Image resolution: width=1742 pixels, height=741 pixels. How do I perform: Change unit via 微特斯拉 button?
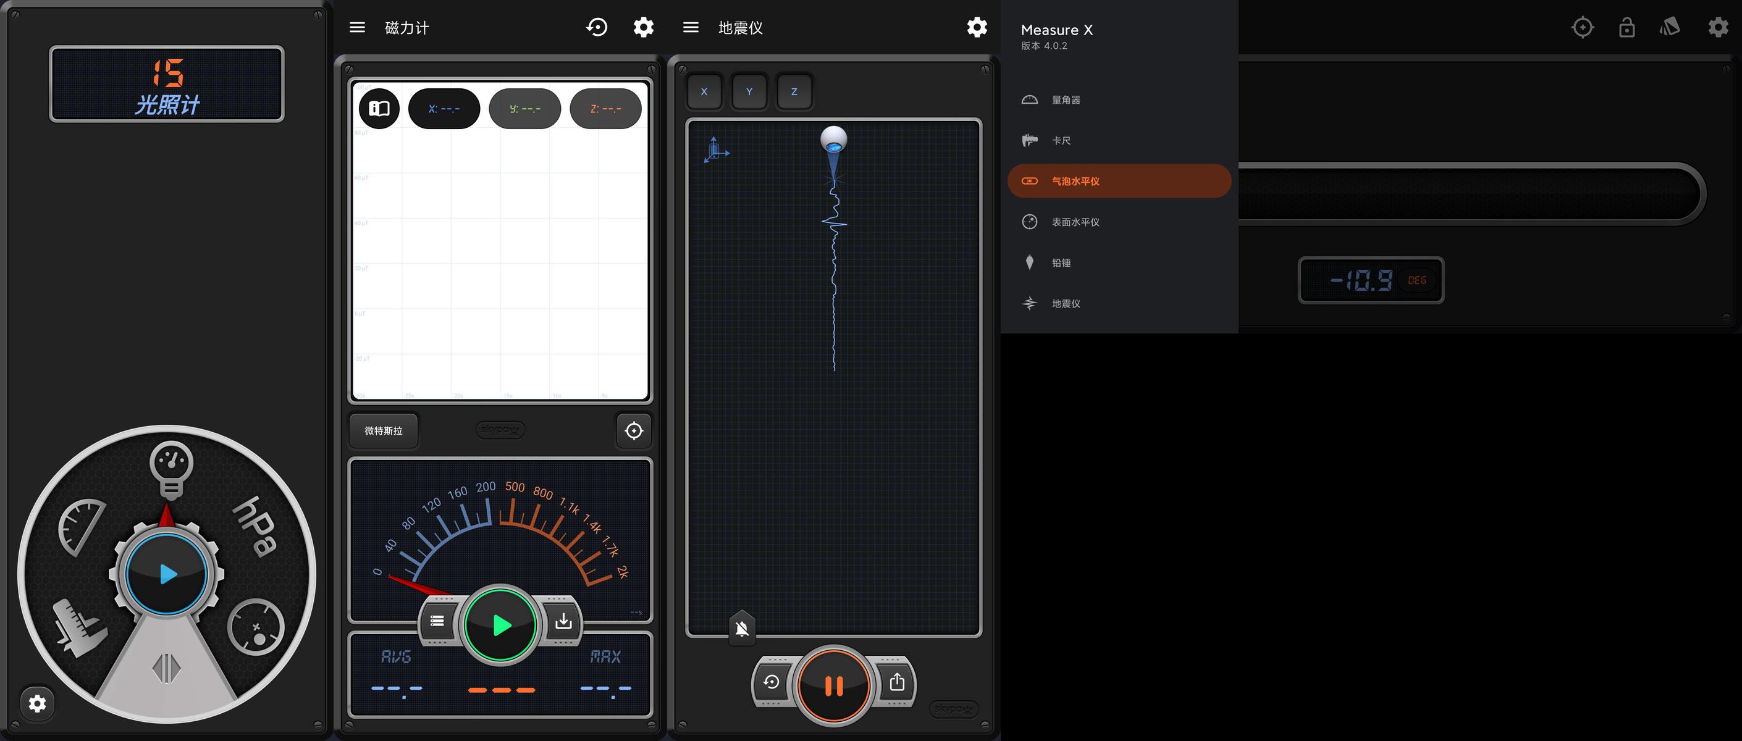(384, 430)
